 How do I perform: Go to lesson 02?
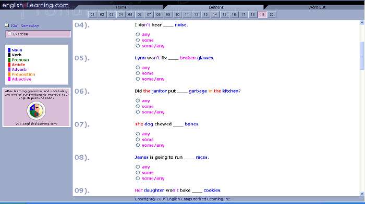102,15
